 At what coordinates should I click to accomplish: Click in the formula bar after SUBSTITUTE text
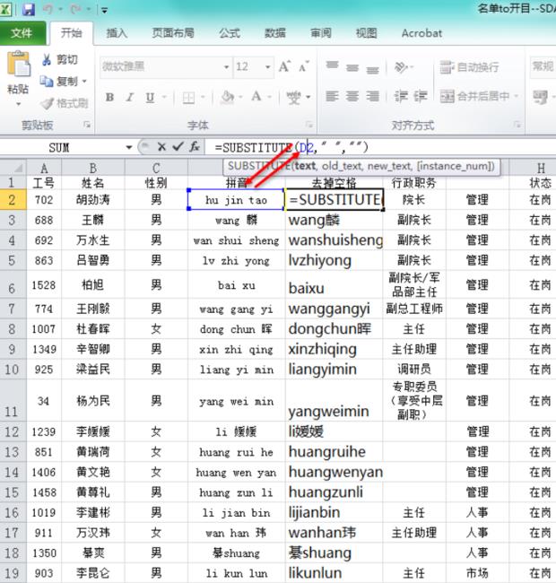point(377,147)
